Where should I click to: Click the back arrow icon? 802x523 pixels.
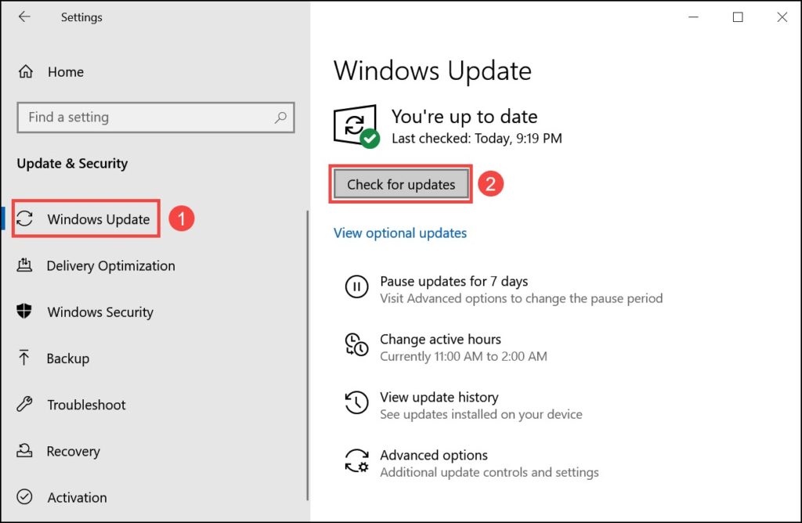coord(23,16)
